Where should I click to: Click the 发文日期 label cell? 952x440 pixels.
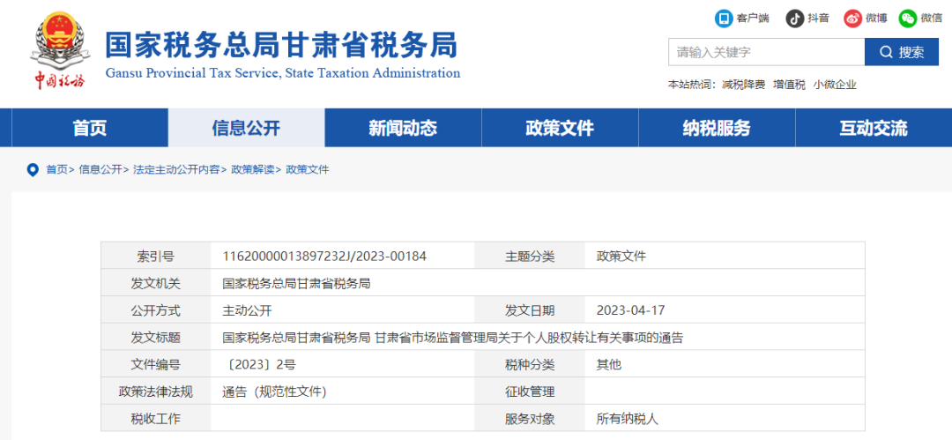[x=530, y=310]
